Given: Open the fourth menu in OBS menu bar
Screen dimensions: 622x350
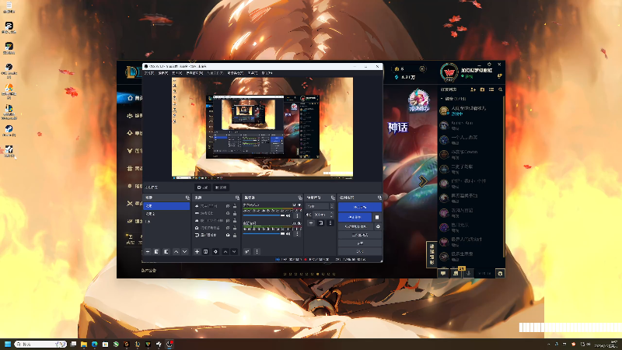Looking at the screenshot, I should (194, 73).
